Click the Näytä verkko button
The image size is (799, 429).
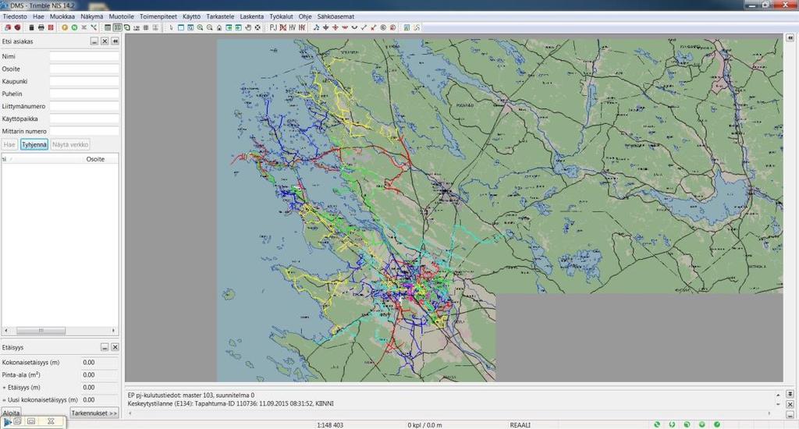[70, 145]
